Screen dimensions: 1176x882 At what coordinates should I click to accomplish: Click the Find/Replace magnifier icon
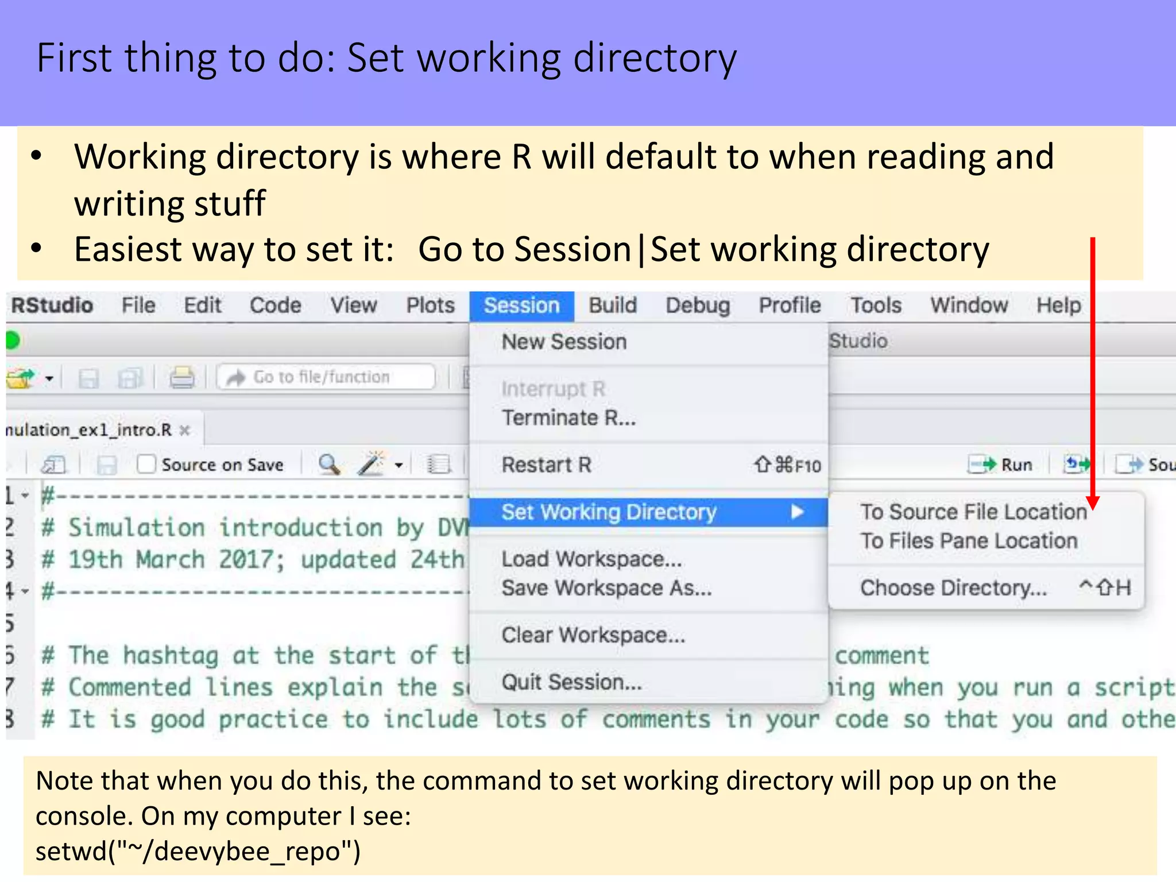[330, 465]
